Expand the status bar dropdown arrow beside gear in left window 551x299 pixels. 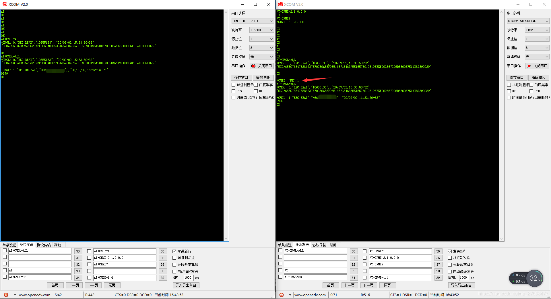tap(15, 295)
